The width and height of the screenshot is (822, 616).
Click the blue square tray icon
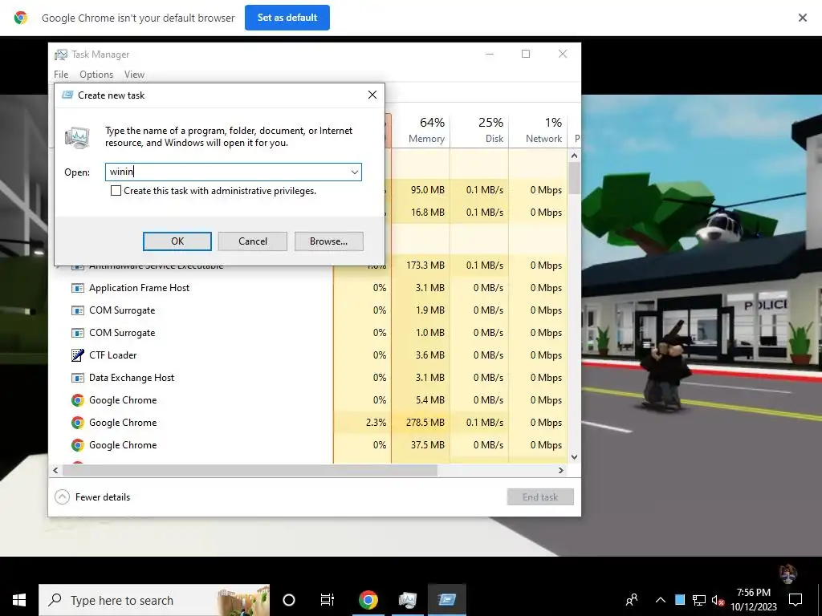(680, 600)
